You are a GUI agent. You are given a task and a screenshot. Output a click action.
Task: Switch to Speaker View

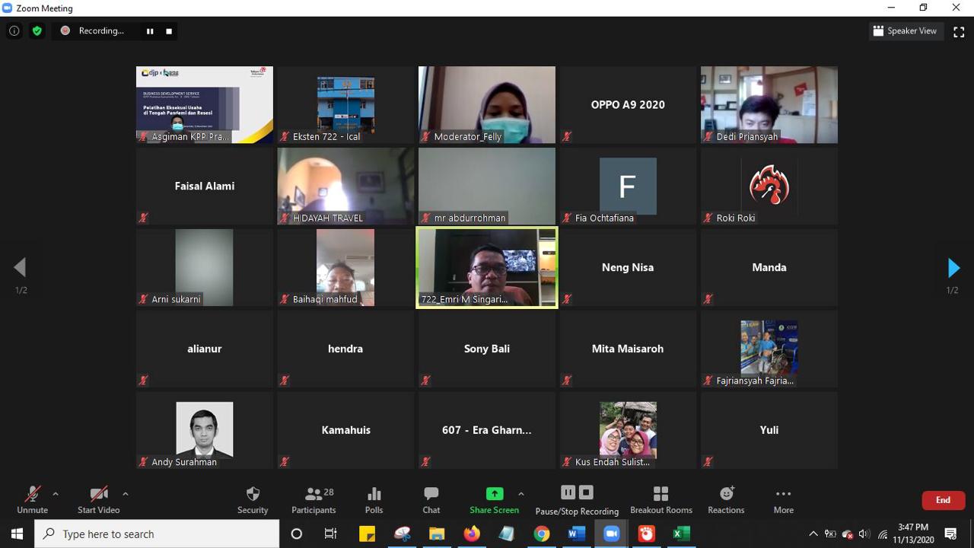pyautogui.click(x=905, y=31)
